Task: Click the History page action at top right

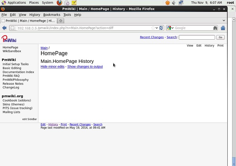Action: (209, 46)
